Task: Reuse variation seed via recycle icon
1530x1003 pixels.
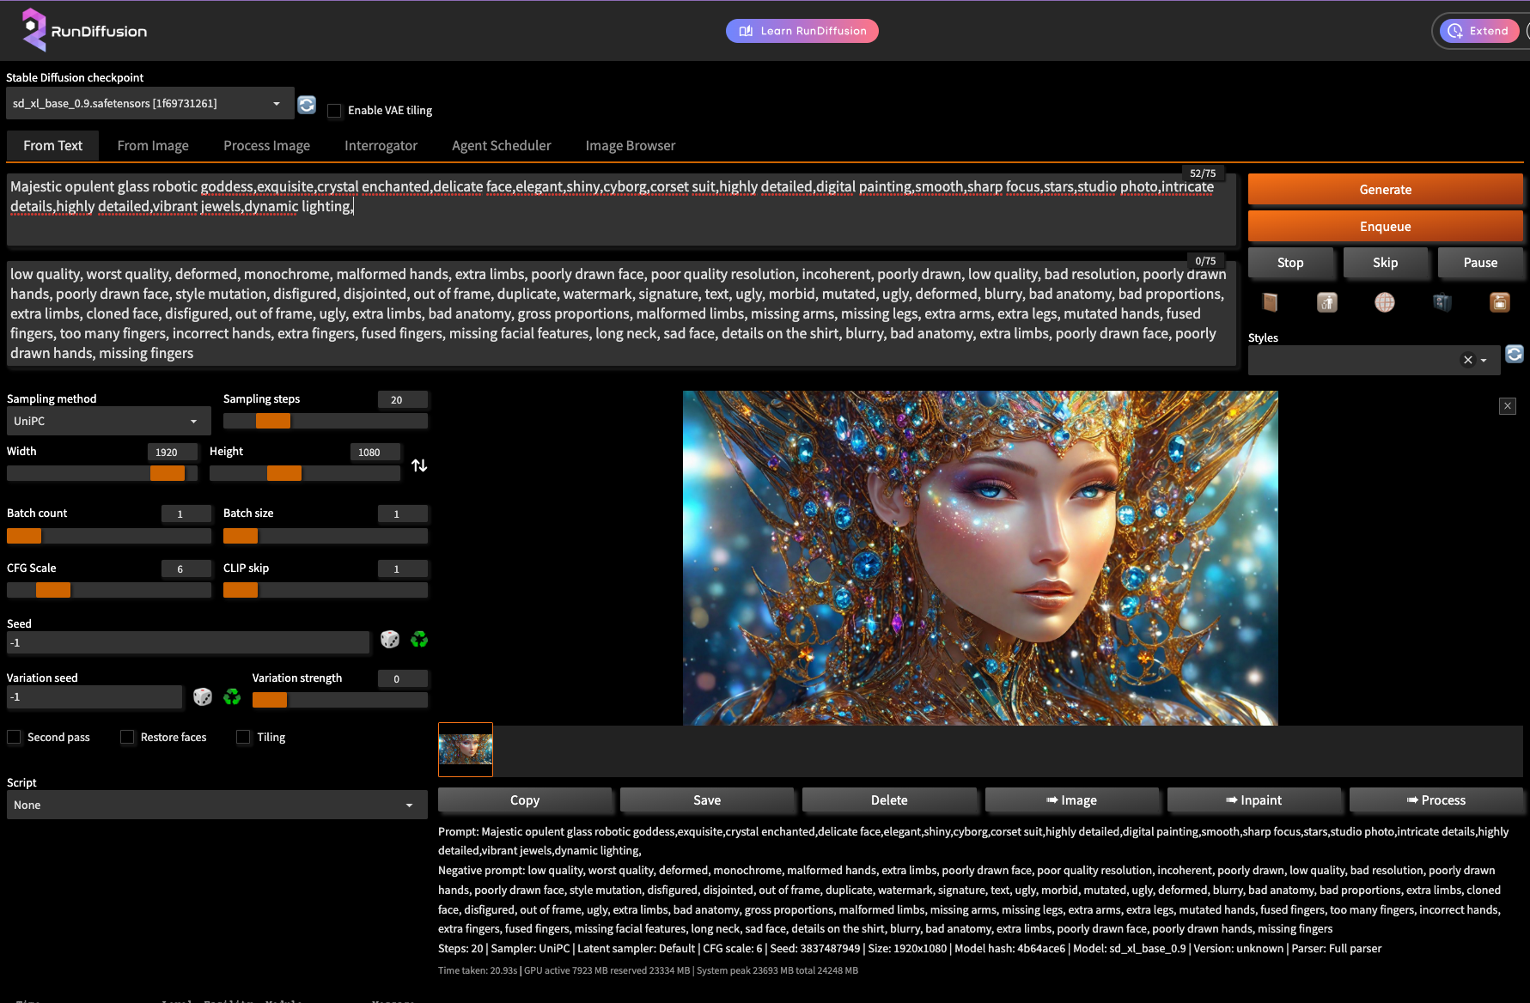Action: (232, 696)
